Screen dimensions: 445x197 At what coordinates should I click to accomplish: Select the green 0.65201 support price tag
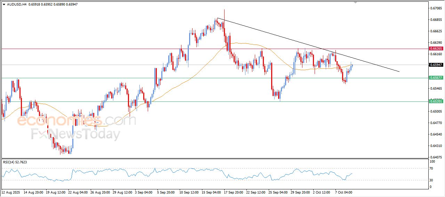436,101
